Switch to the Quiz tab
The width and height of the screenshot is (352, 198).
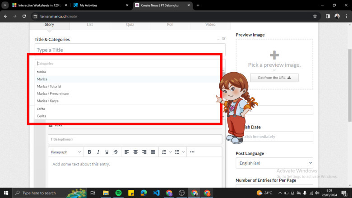click(x=130, y=24)
